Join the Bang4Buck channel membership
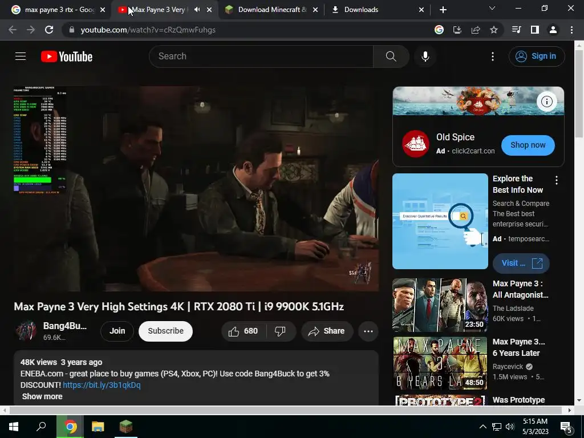This screenshot has width=584, height=438. click(x=117, y=331)
